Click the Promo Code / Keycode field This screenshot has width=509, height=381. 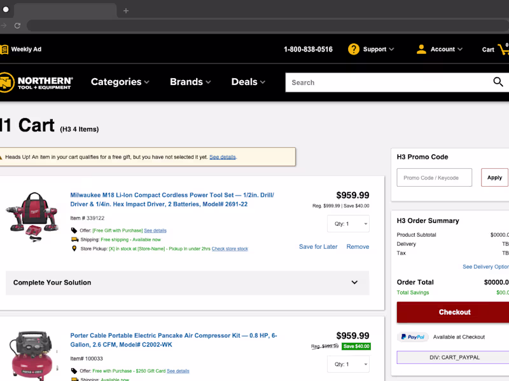435,178
